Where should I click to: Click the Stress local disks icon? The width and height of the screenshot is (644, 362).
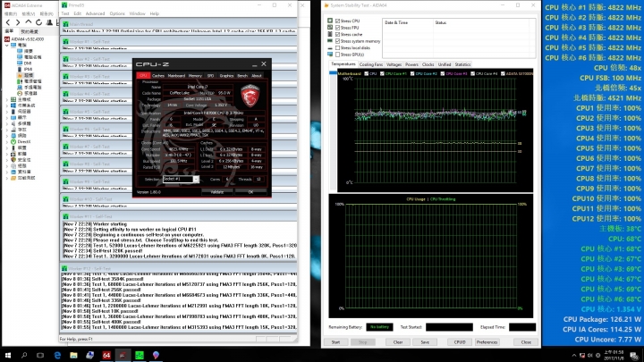click(x=330, y=47)
